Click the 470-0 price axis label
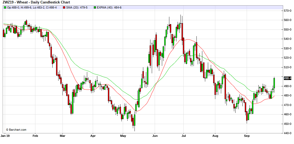 tap(288, 105)
